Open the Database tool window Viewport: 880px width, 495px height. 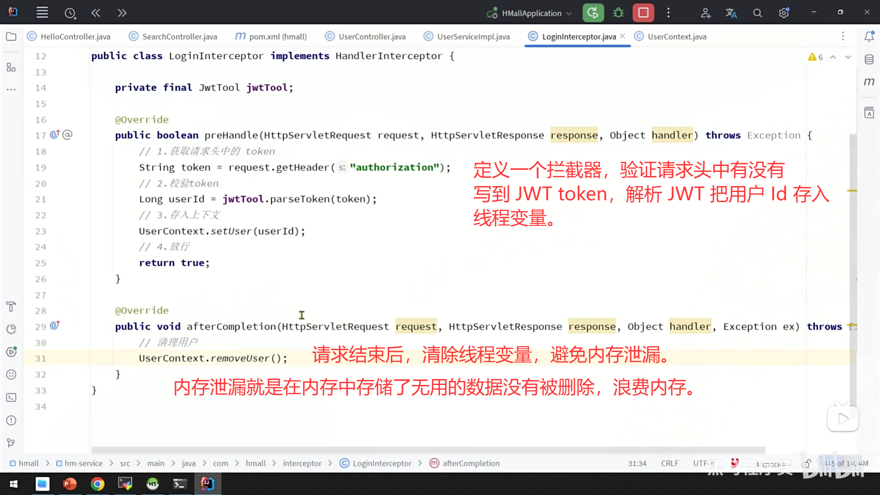point(869,59)
